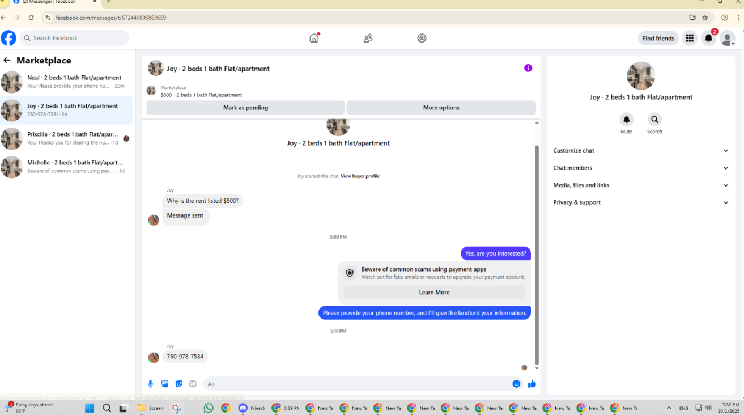Click Joy's large profile picture in right panel

pyautogui.click(x=641, y=76)
